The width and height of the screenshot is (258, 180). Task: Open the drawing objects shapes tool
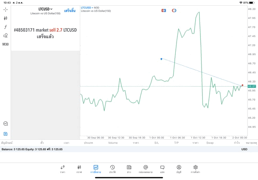tap(6, 35)
